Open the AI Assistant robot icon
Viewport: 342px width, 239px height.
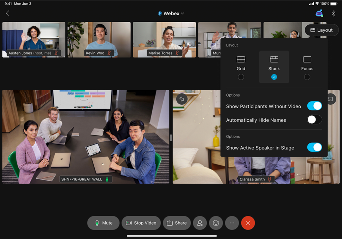(319, 13)
